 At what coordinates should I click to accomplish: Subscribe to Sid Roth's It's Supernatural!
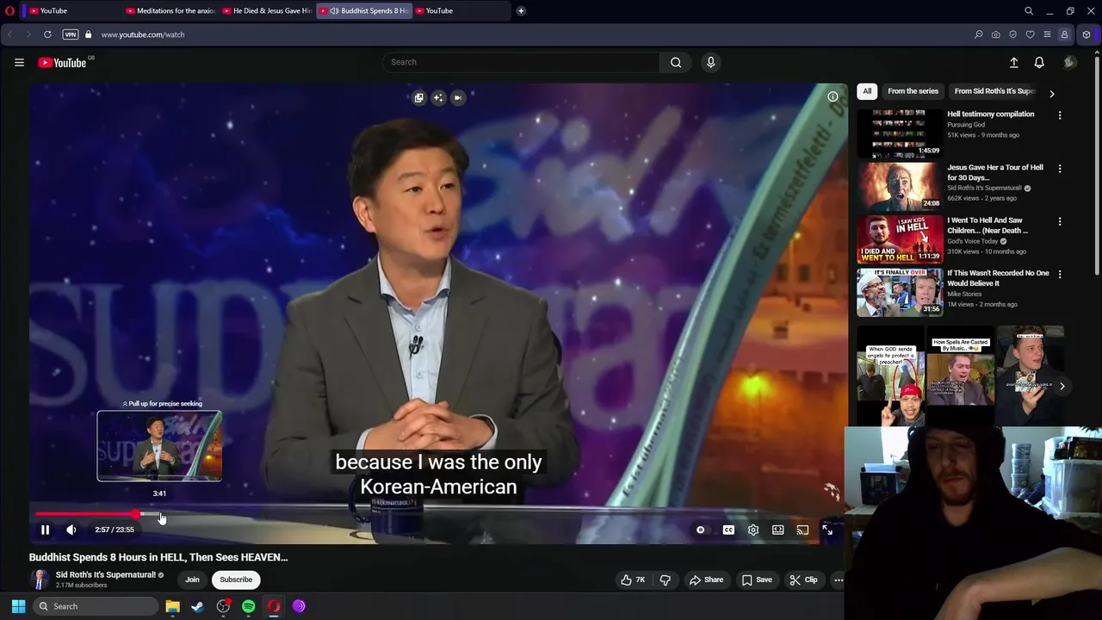236,580
